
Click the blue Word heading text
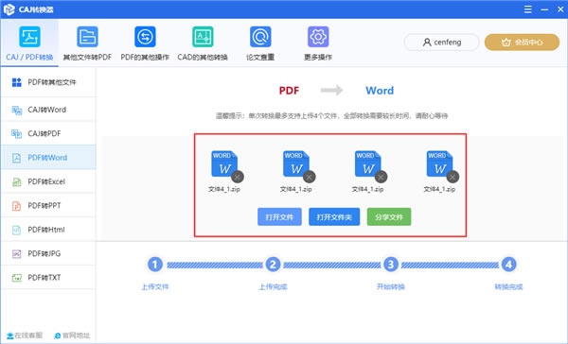[x=380, y=91]
